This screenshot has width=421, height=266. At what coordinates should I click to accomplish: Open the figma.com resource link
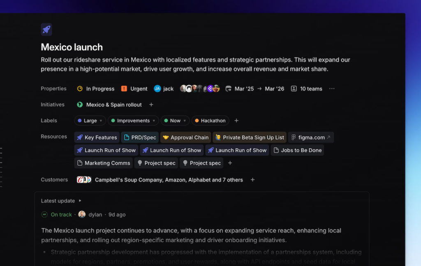pos(311,138)
